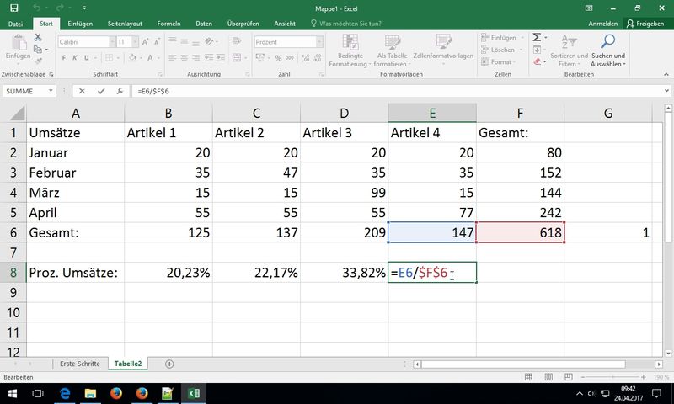Click the AutoSum sigma icon
674x404 pixels.
click(537, 37)
